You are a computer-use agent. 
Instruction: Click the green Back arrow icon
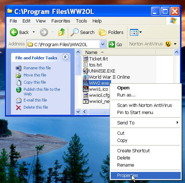coord(14,32)
